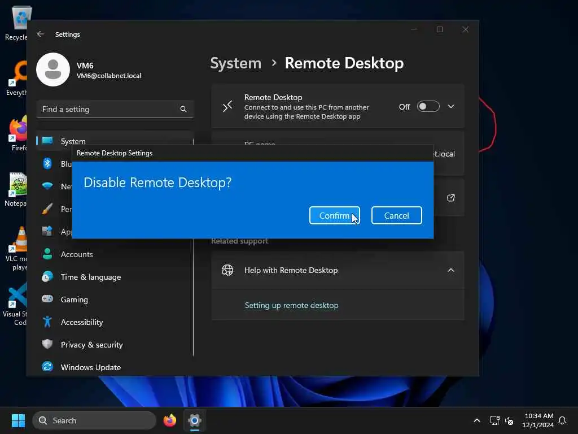Click the VM6@collabnet.local account text
Screen dimensions: 578x434
[x=109, y=76]
